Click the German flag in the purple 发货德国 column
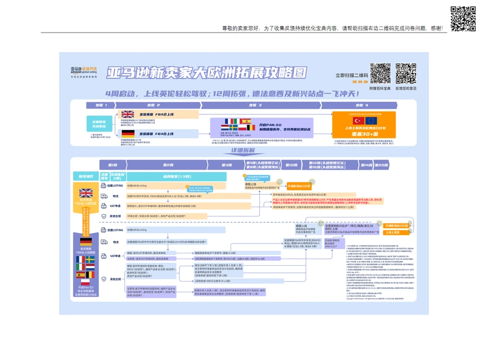 tap(86, 242)
